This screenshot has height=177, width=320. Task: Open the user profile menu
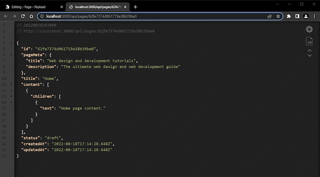(306, 16)
